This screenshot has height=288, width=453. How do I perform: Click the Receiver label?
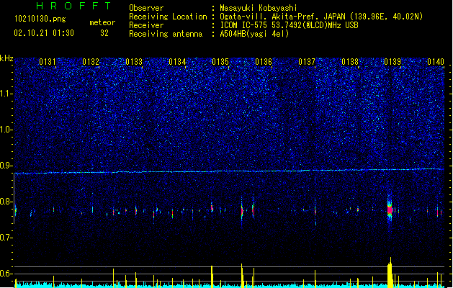coord(146,25)
